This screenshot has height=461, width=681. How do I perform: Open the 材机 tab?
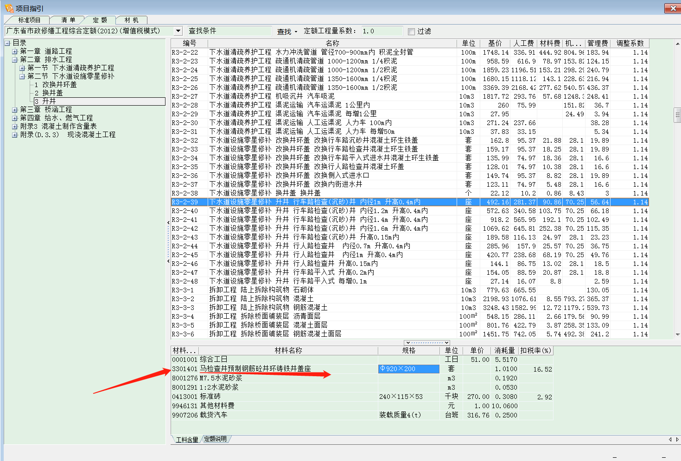[132, 20]
